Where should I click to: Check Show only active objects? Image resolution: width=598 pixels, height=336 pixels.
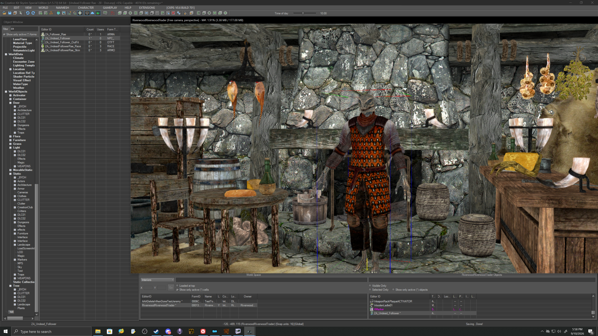[393, 290]
